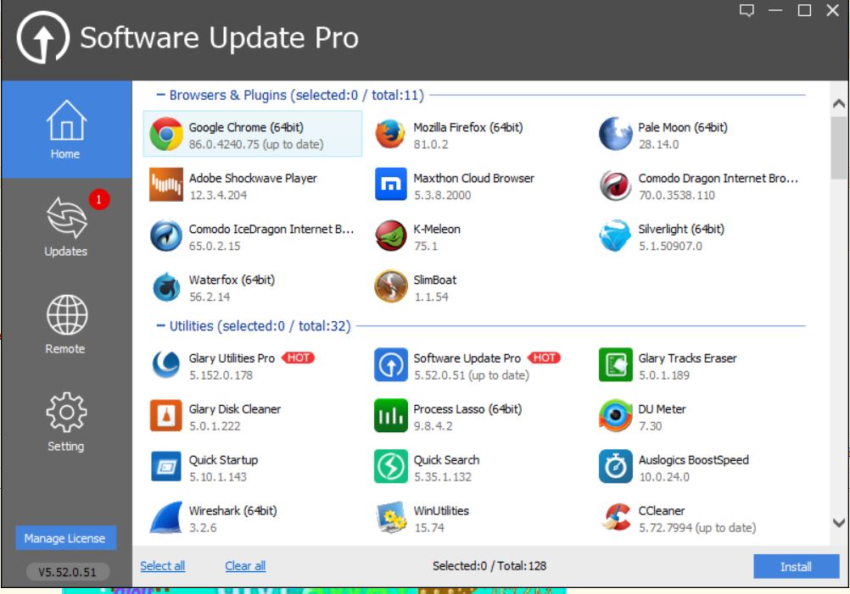Choose the Glary Disk Cleaner icon
The image size is (850, 594).
(166, 416)
